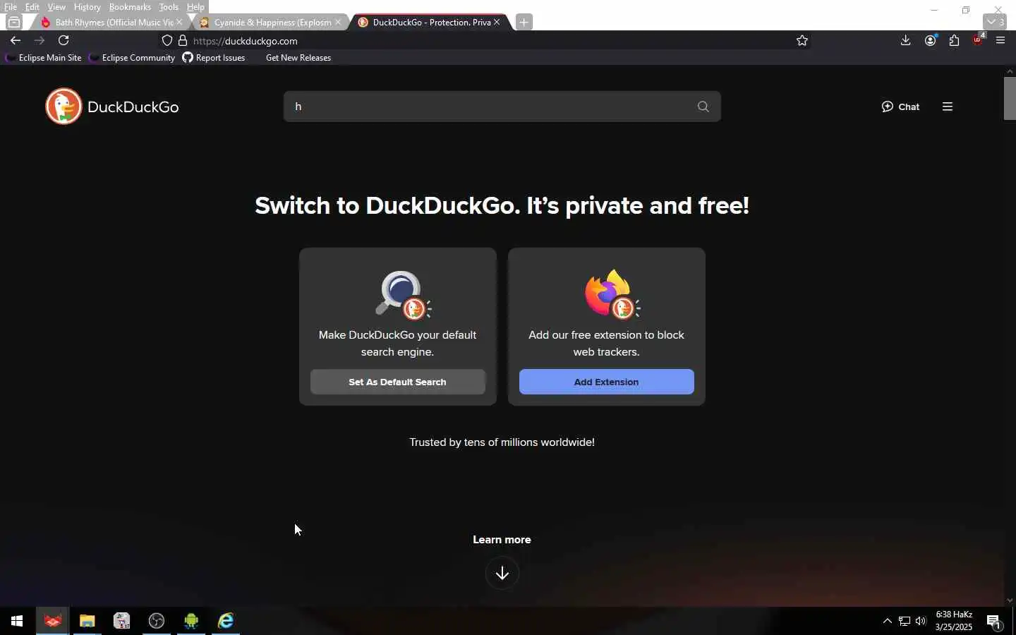Click the Learn more link
The width and height of the screenshot is (1016, 635).
(x=502, y=540)
